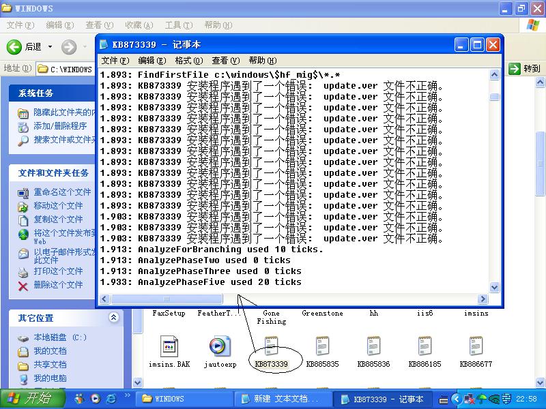
Task: Click 添加/删除程序 task link
Action: click(x=60, y=126)
